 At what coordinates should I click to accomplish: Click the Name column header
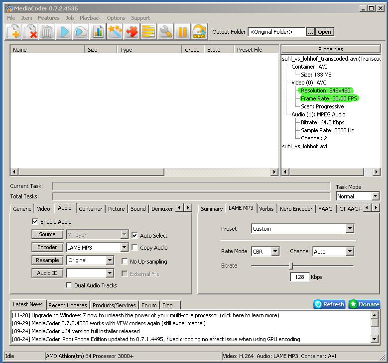[47, 50]
